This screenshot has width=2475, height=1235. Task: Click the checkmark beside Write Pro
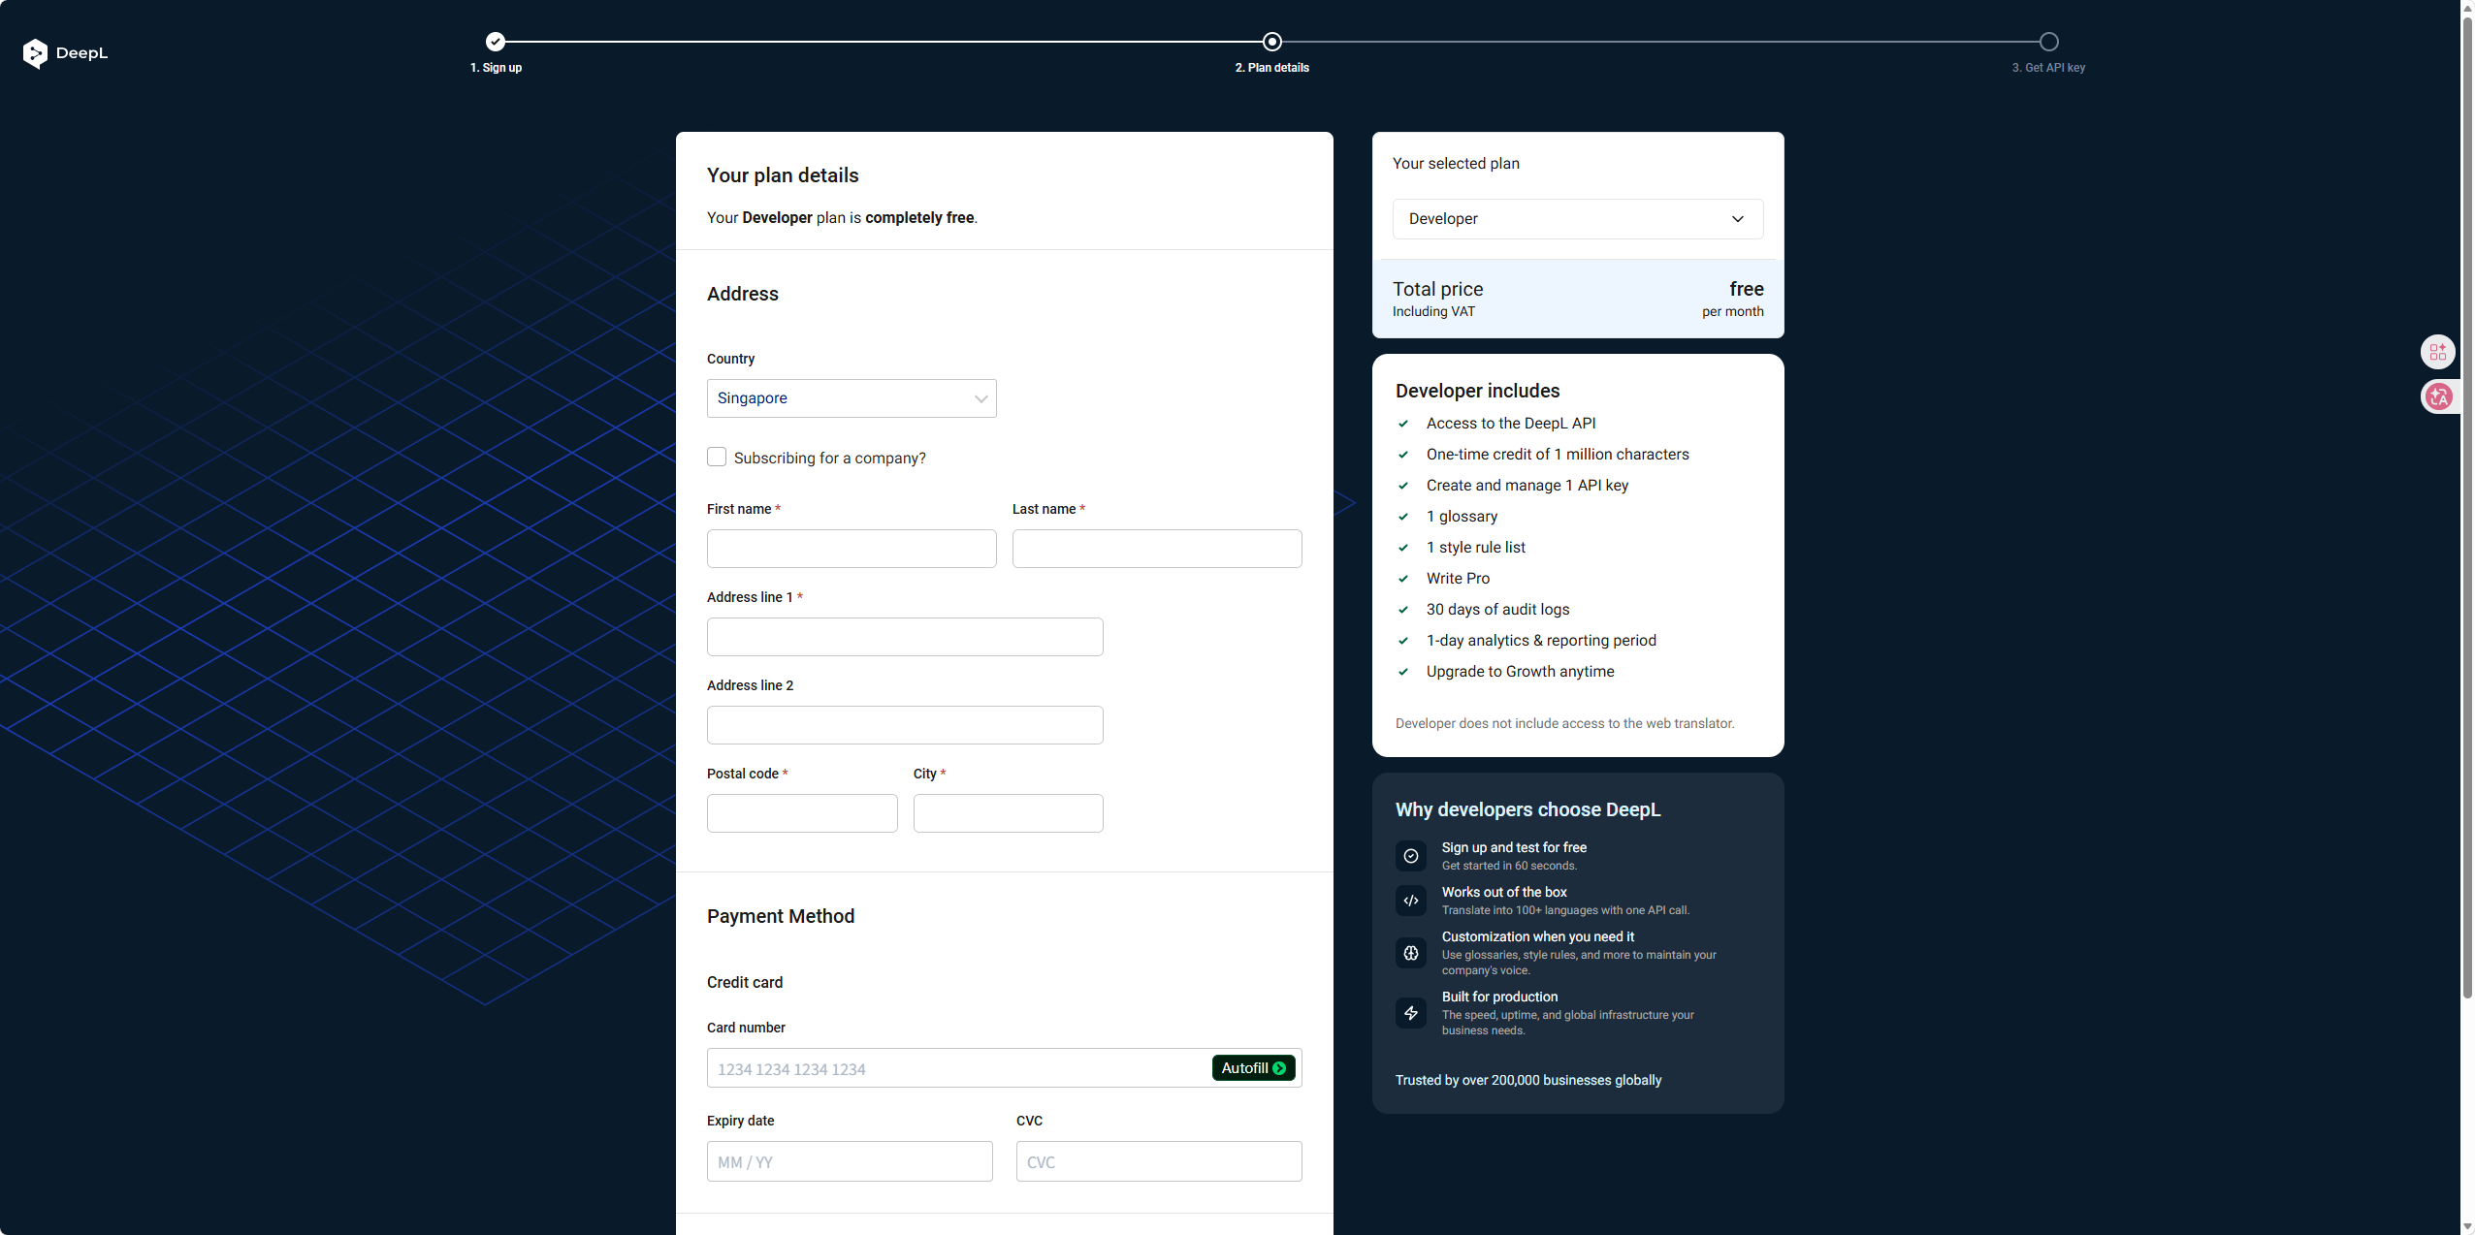tap(1403, 579)
